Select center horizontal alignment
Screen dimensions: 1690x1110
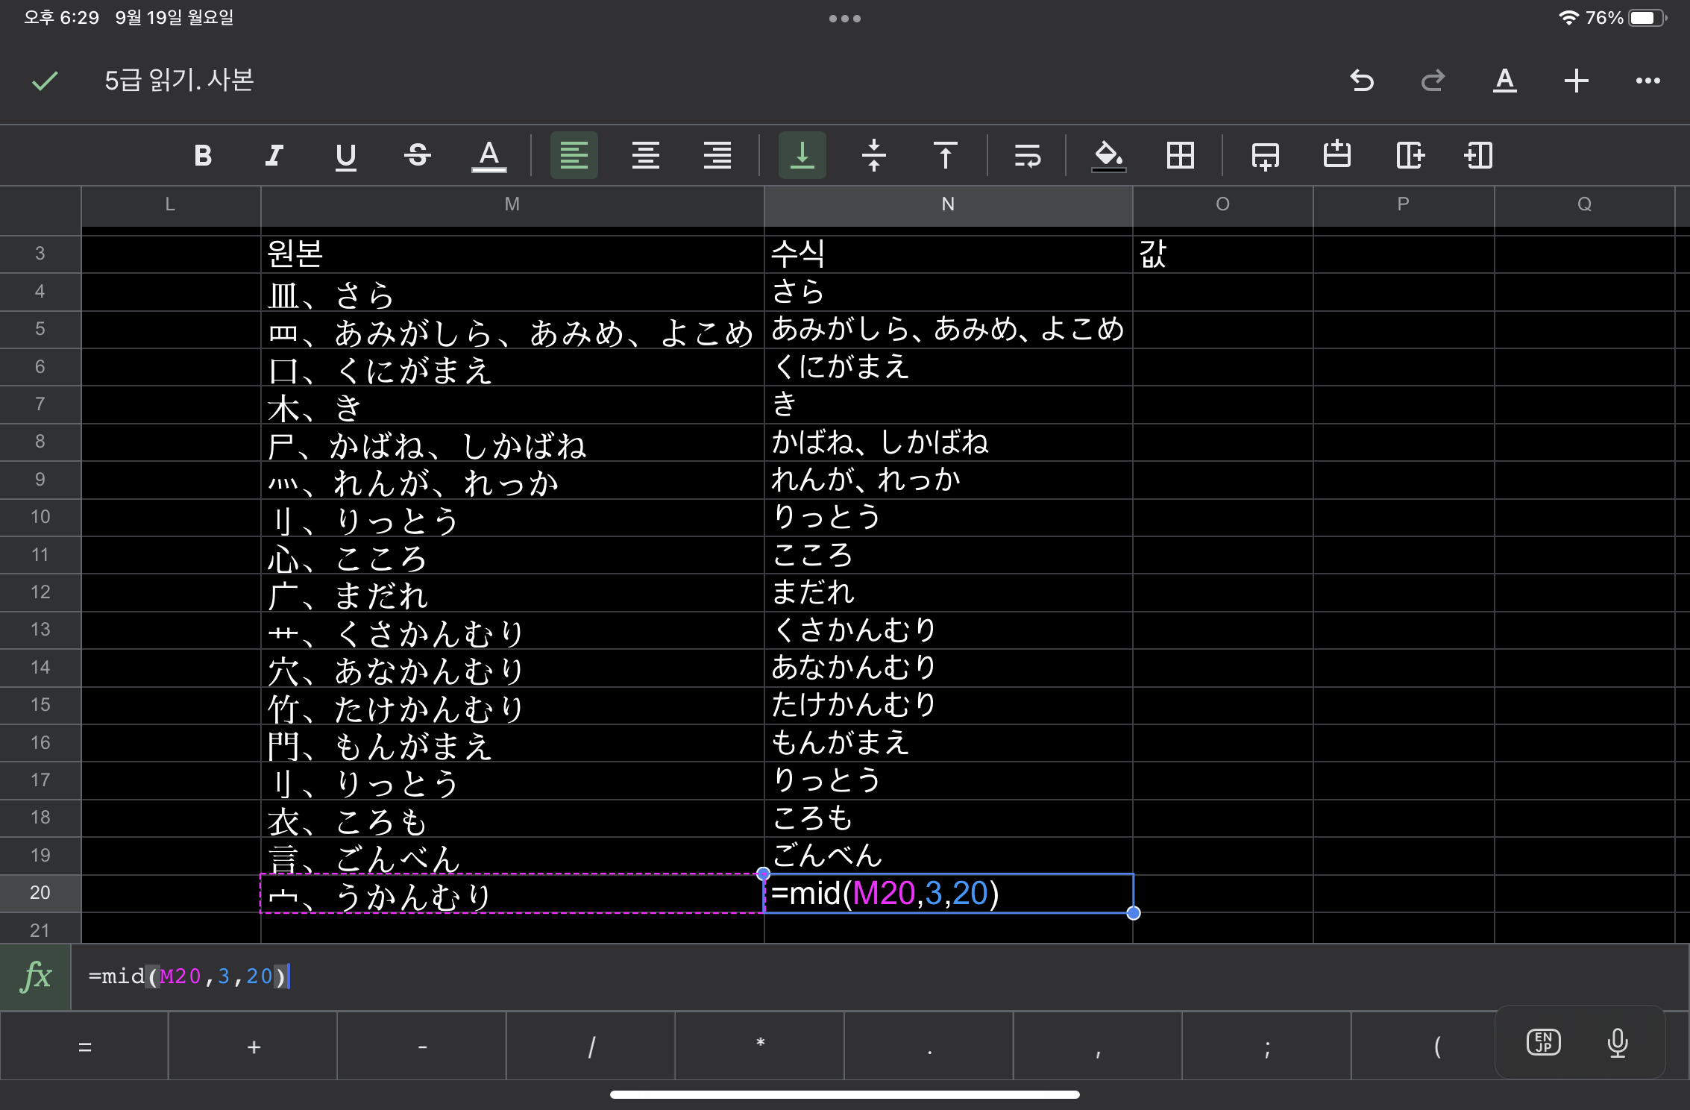pos(645,156)
